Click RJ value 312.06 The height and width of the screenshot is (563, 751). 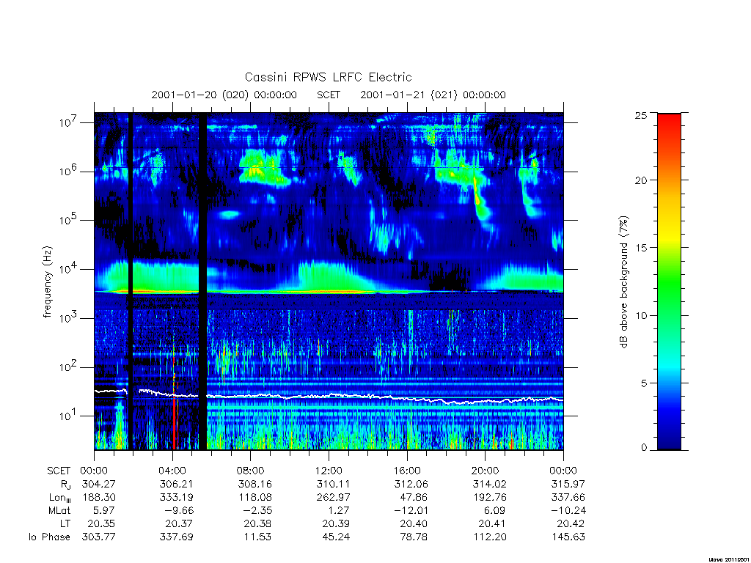pos(411,484)
